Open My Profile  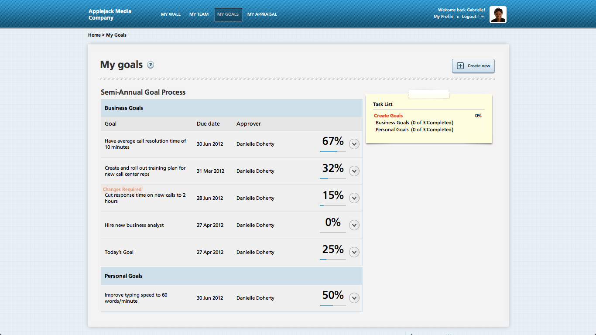[x=444, y=17]
